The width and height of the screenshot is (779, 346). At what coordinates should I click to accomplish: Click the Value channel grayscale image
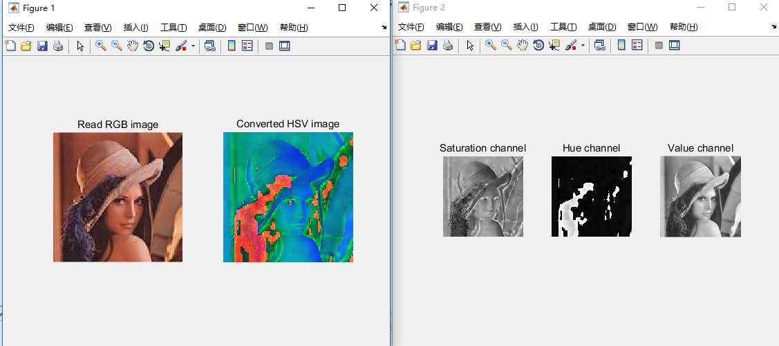pos(700,197)
